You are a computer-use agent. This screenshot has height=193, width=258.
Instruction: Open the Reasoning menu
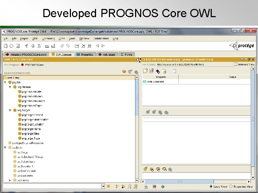pos(48,39)
